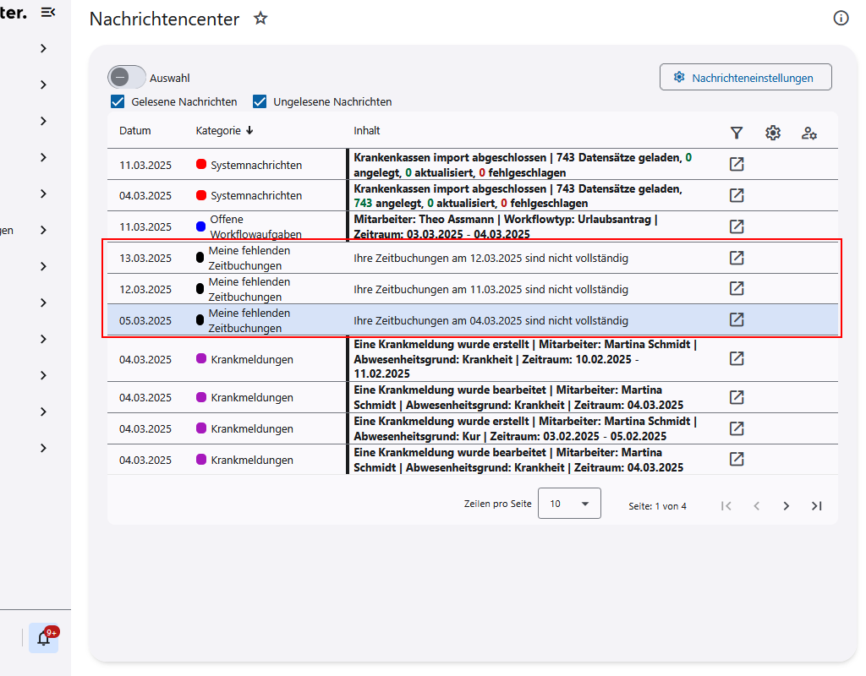Viewport: 866px width, 676px height.
Task: Expand the first sidebar chevron
Action: click(43, 48)
